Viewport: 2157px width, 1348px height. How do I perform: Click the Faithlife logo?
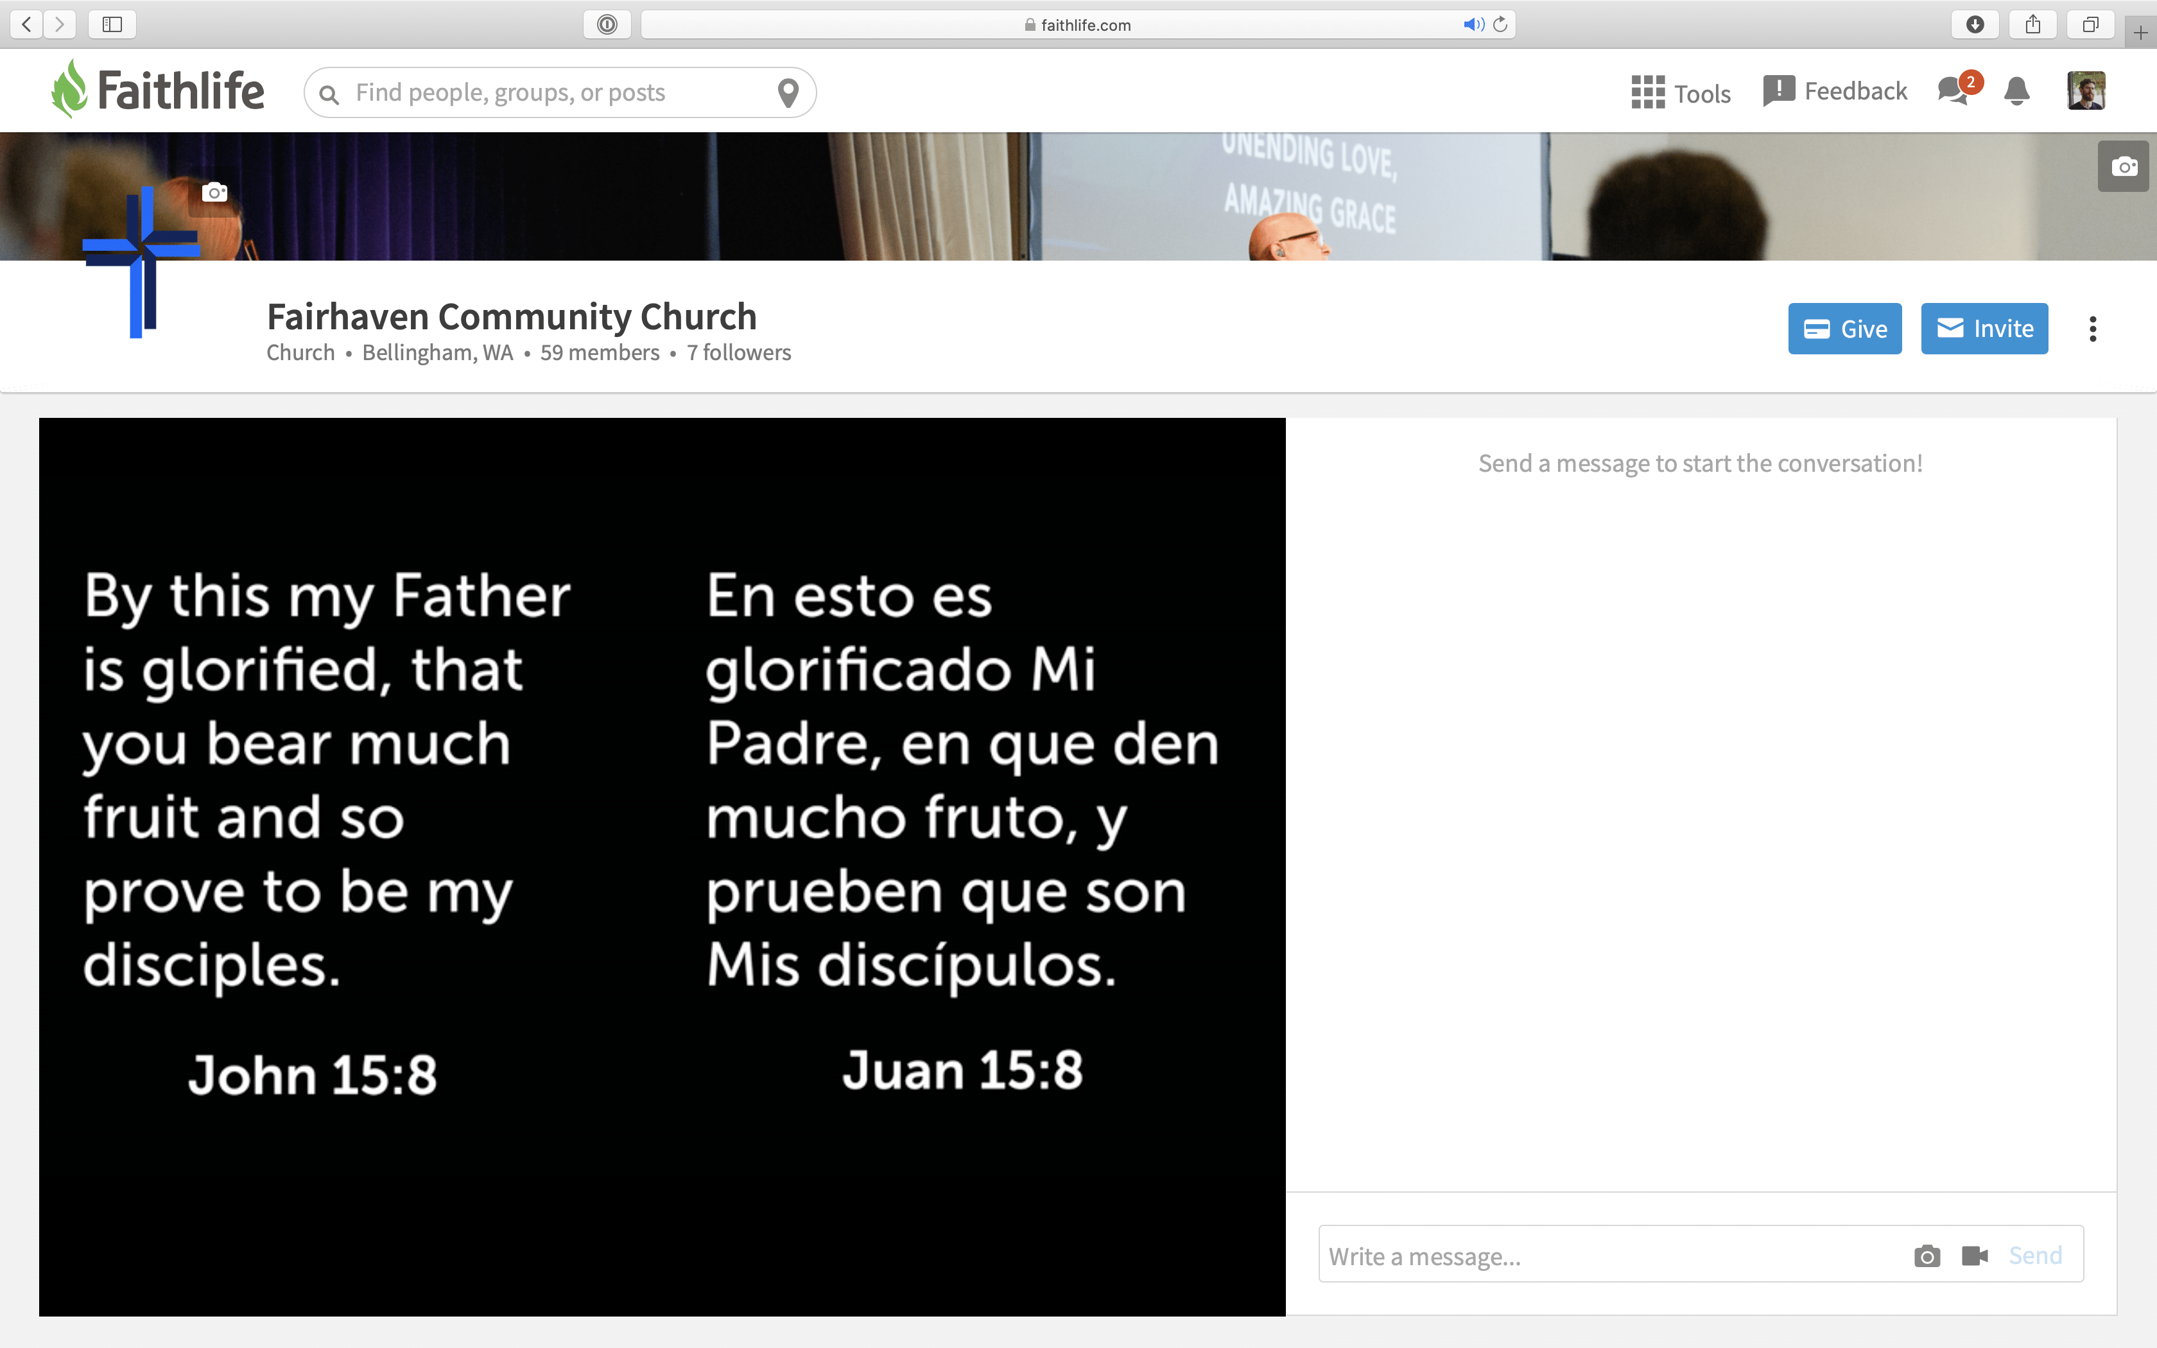coord(158,89)
